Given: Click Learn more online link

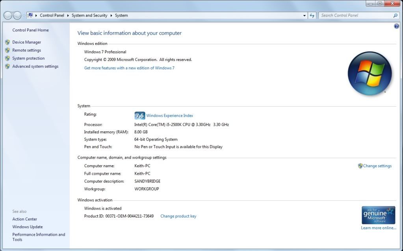Looking at the screenshot, I should tap(378, 228).
